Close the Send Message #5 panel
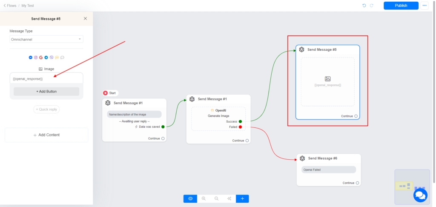 tap(85, 19)
